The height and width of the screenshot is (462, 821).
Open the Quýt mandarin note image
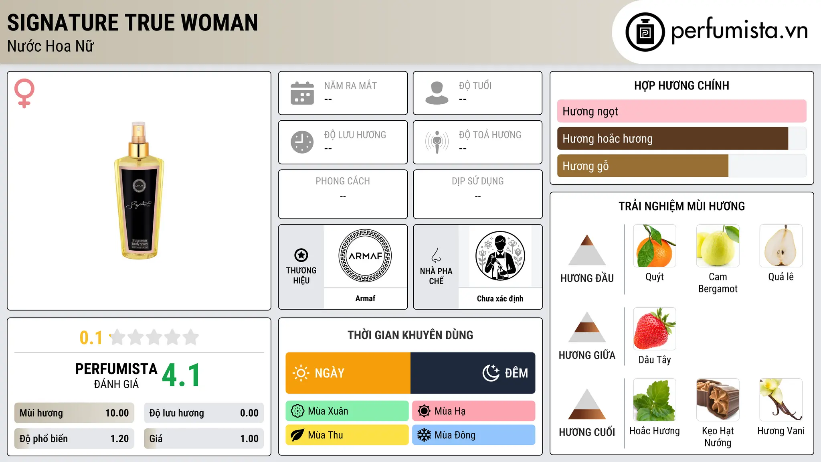(x=655, y=246)
